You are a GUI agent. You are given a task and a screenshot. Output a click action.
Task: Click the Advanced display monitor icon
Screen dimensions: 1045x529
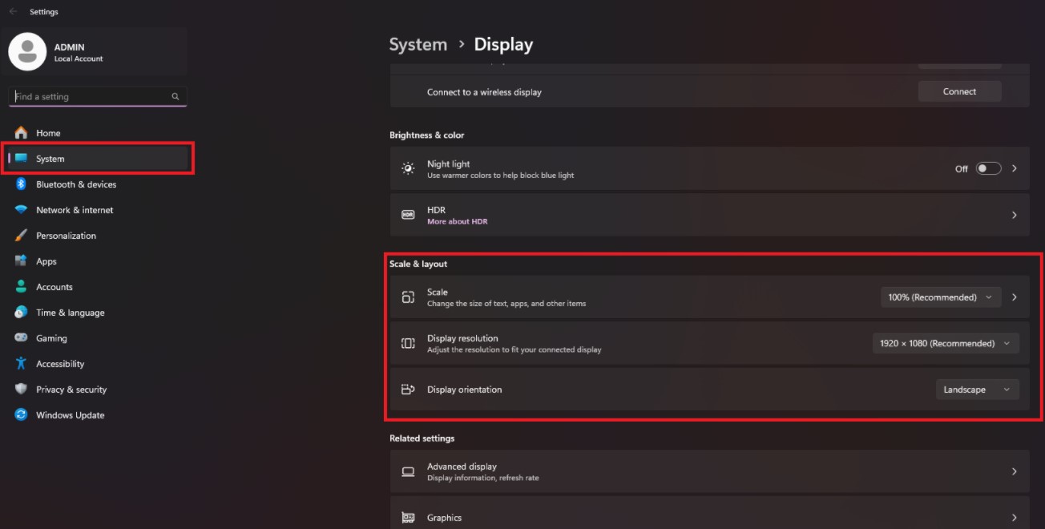[408, 471]
